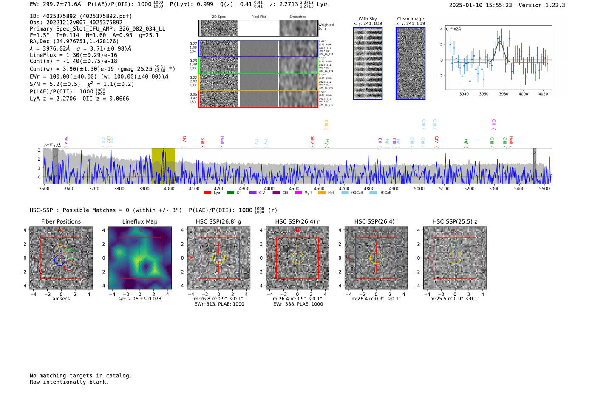Click the EWr: 313, PLAE: 1000 caption

[x=219, y=304]
